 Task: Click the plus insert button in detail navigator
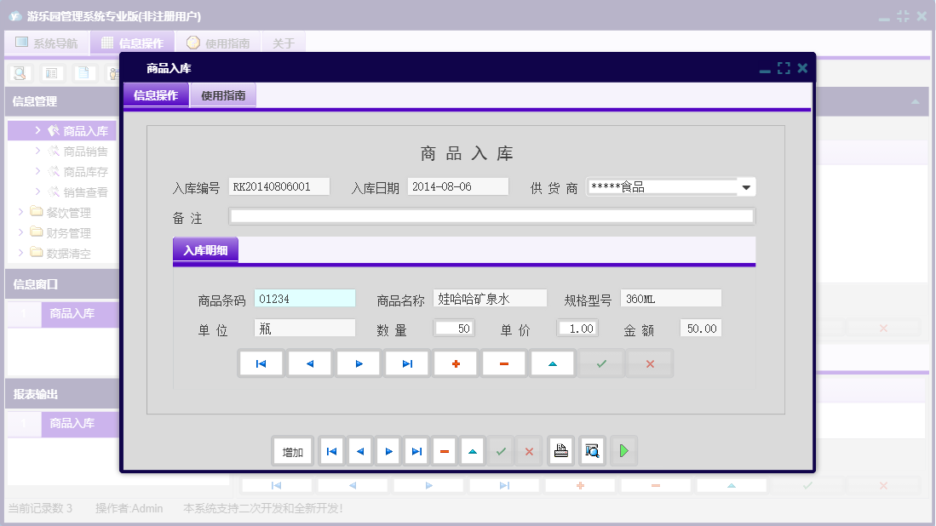(456, 363)
